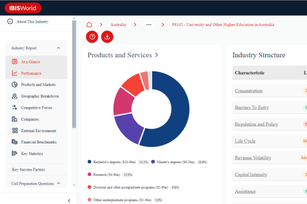The height and width of the screenshot is (204, 307).
Task: Click the home icon in breadcrumb
Action: pyautogui.click(x=89, y=24)
